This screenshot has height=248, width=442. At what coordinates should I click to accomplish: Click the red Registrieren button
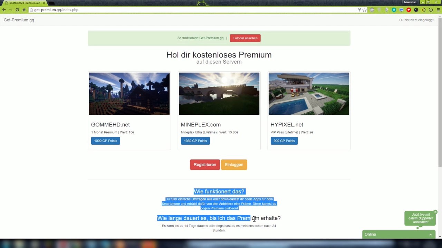[205, 165]
